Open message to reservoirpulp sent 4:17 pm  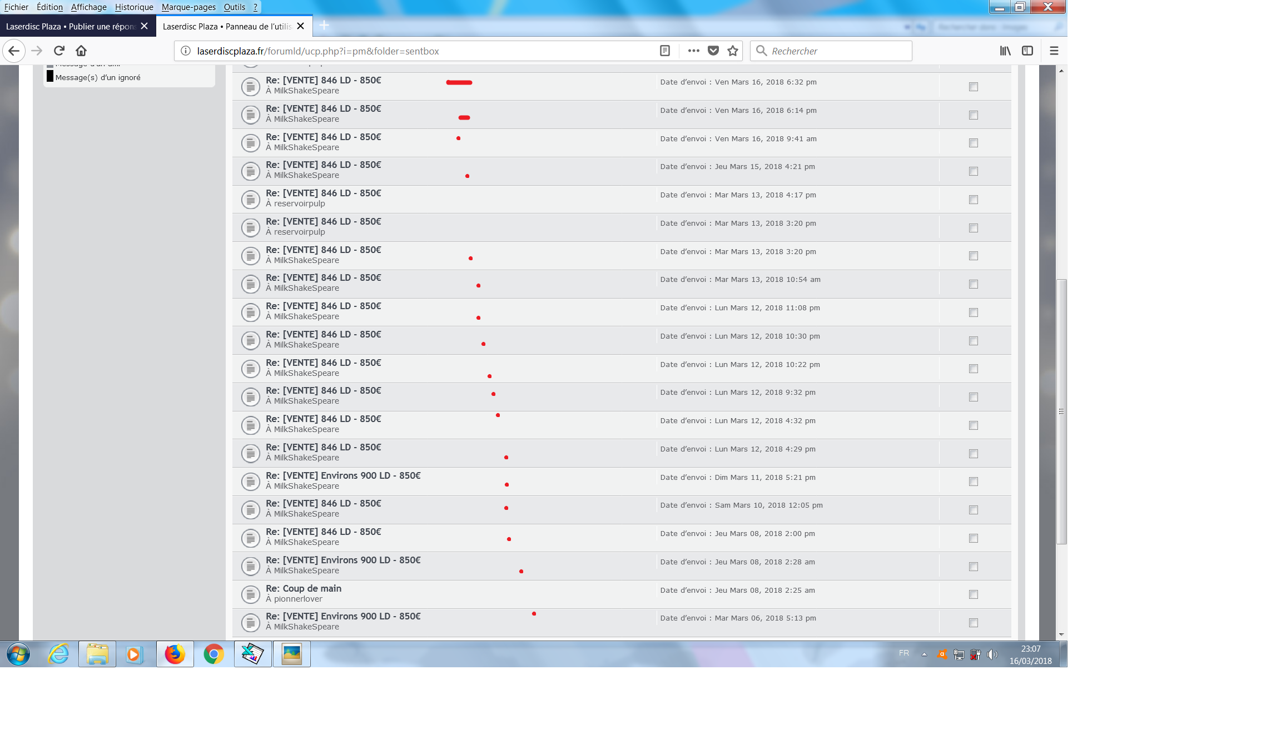324,193
